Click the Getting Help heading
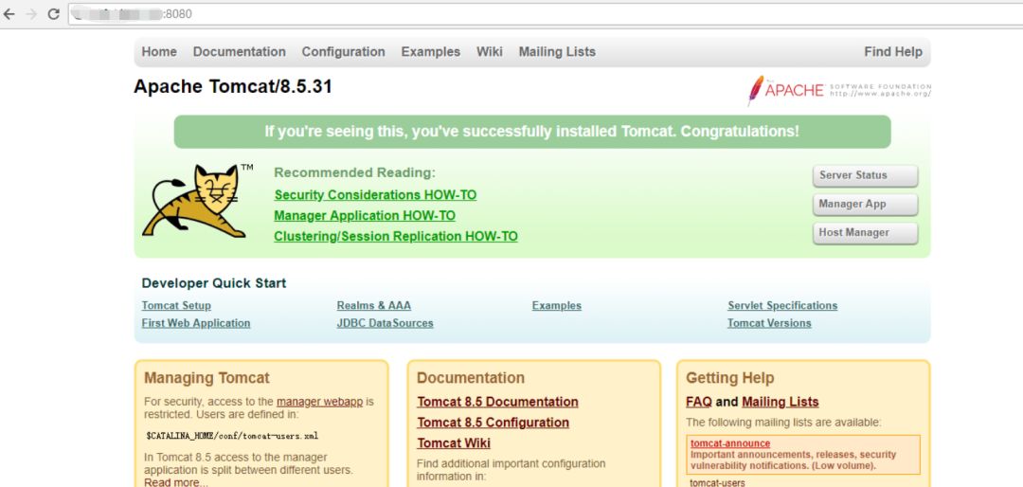1023x487 pixels. (730, 378)
